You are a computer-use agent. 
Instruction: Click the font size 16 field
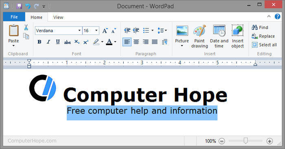click(x=88, y=31)
